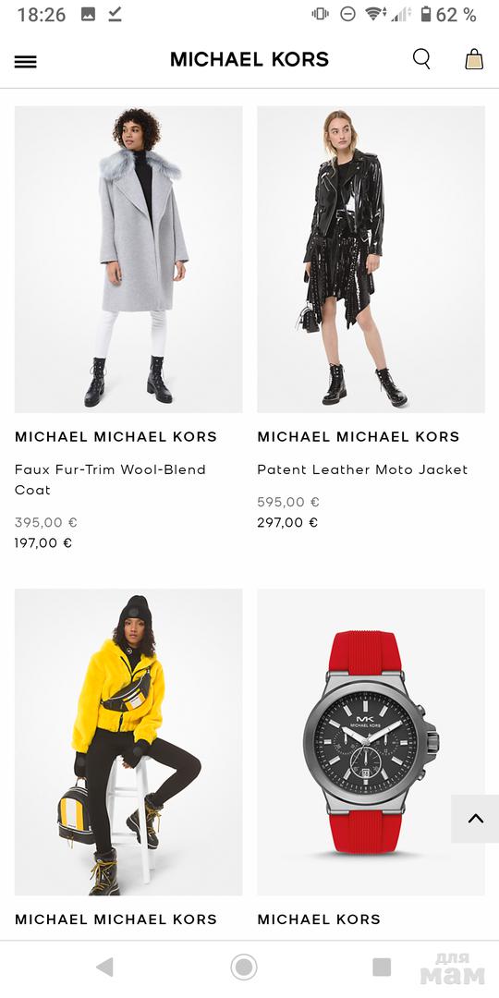Open the hamburger navigation menu
The width and height of the screenshot is (499, 998).
[26, 61]
